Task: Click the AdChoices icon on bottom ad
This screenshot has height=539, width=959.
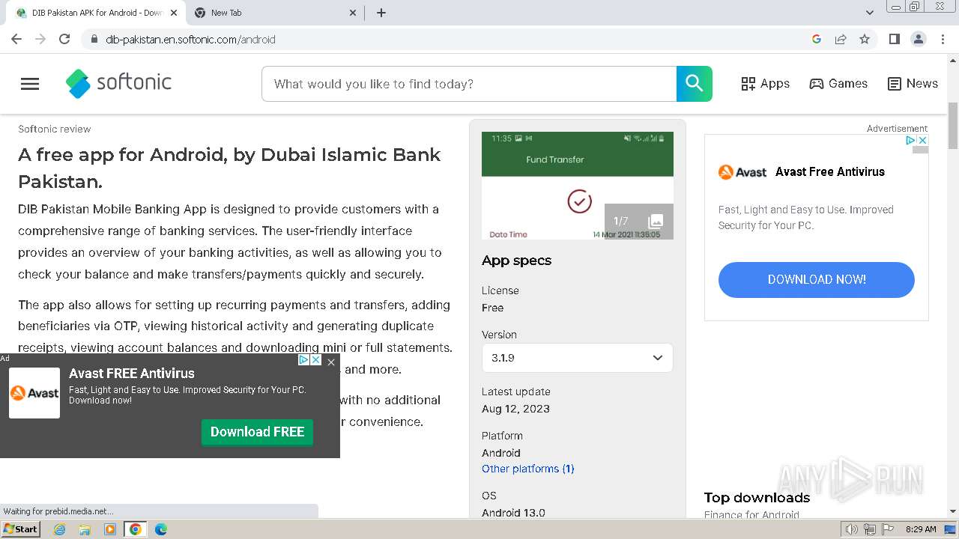Action: (304, 360)
